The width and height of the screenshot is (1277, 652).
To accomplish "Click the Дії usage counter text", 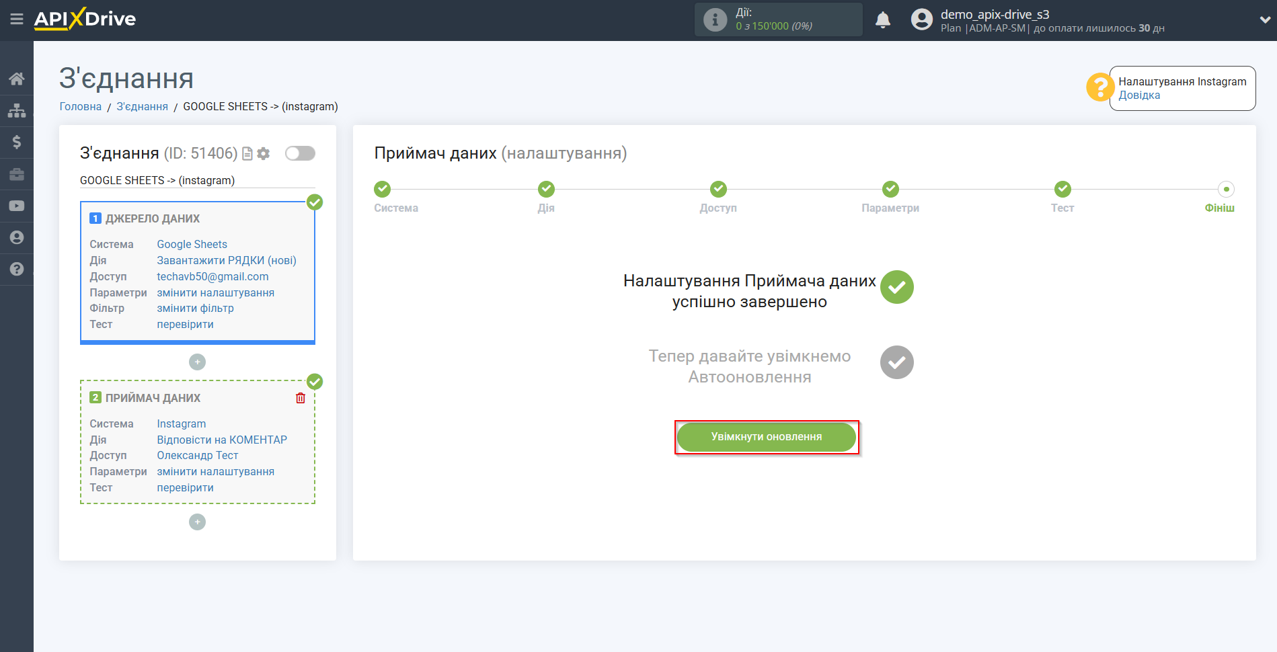I will click(773, 19).
